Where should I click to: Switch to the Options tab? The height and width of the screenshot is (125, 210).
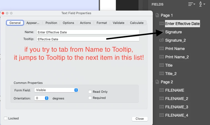tap(68, 23)
